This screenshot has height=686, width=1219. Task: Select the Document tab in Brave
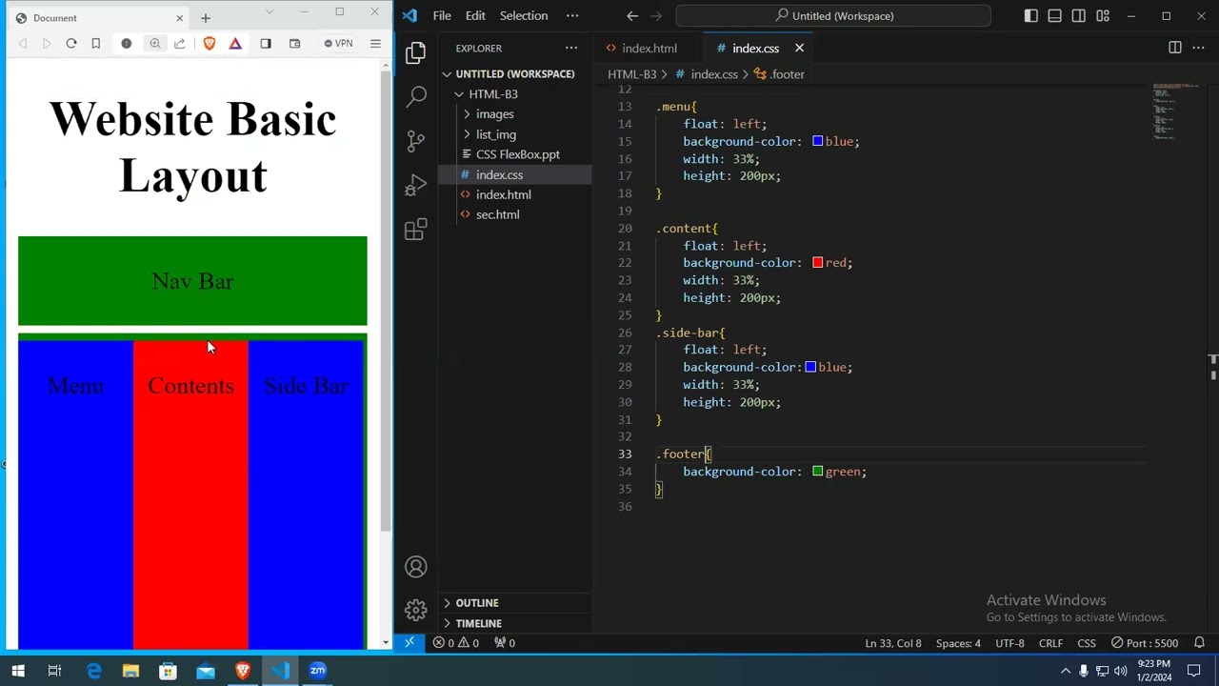coord(98,18)
